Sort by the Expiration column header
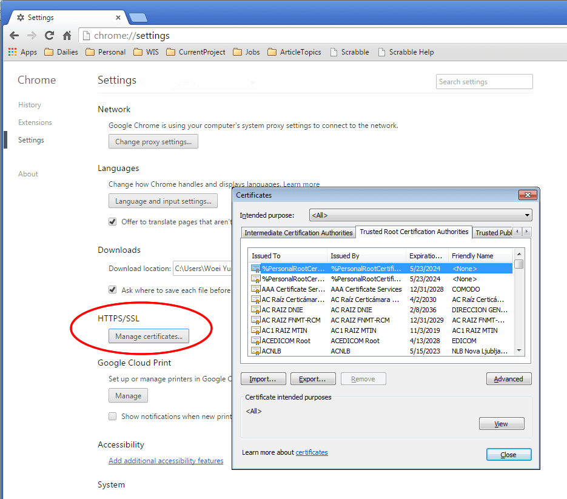 click(427, 256)
